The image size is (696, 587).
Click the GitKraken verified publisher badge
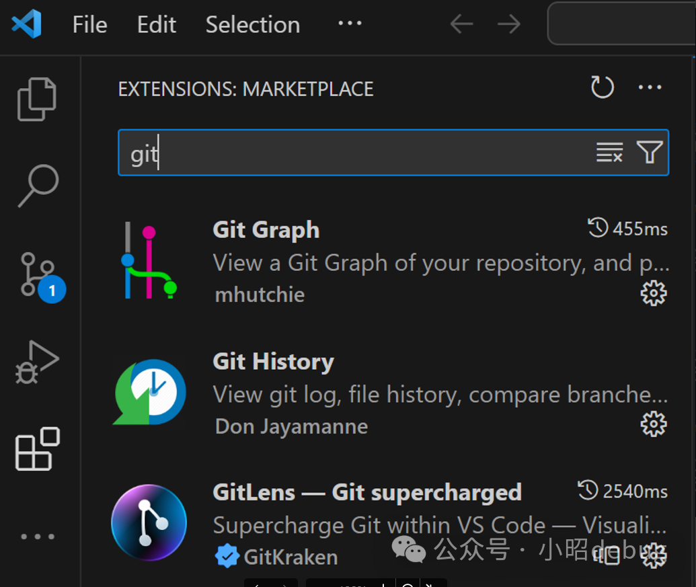click(x=227, y=556)
